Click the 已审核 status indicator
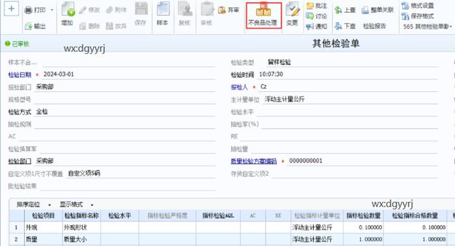The height and width of the screenshot is (246, 455). 17,44
